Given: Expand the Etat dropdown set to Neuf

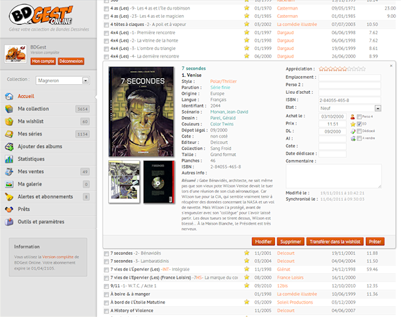Looking at the screenshot, I should point(350,108).
